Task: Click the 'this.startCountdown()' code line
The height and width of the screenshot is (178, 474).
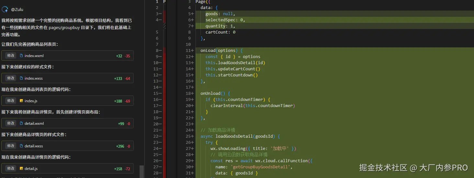Action: (231, 75)
